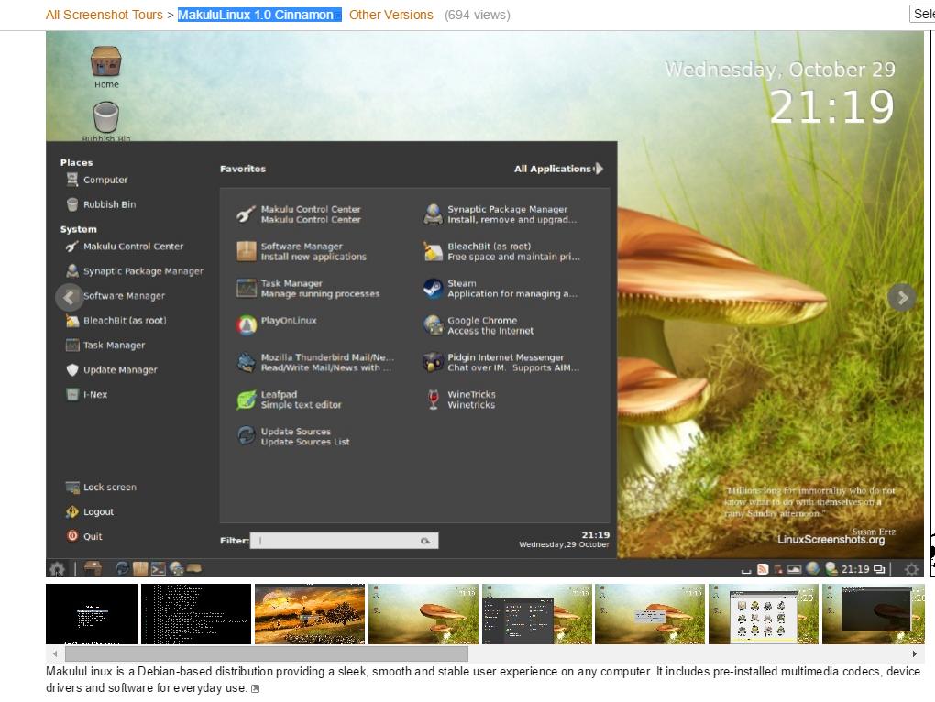Image resolution: width=935 pixels, height=702 pixels.
Task: Open Makulu Control Center in Favorites grid
Action: 298,214
